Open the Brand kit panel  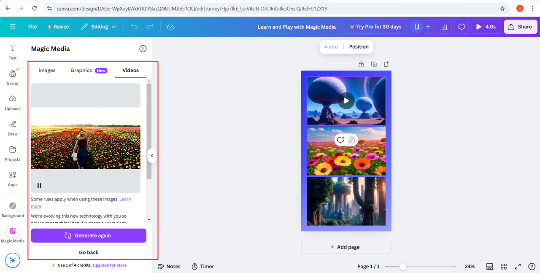13,77
